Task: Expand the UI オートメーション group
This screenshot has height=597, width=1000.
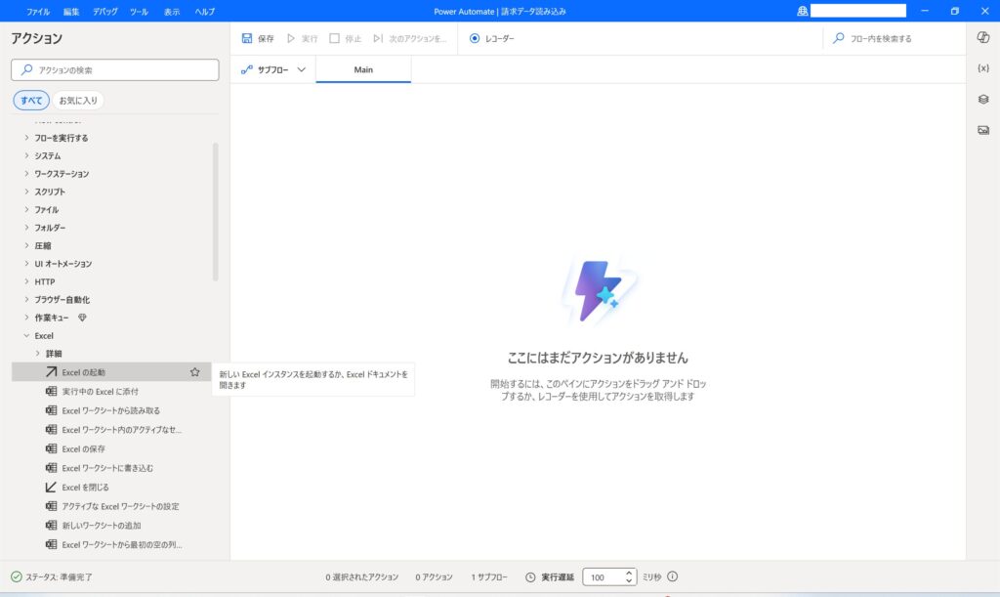Action: [26, 263]
